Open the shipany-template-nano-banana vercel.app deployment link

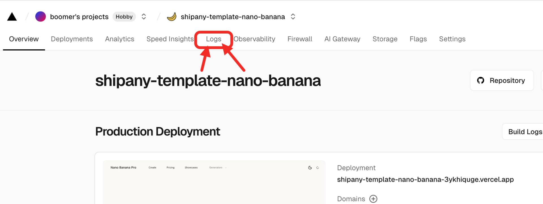pyautogui.click(x=425, y=179)
